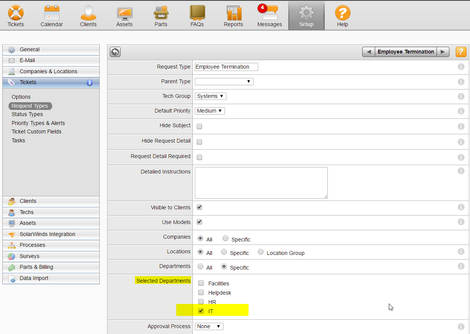This screenshot has height=334, width=470.
Task: Select All for Departments
Action: [200, 267]
